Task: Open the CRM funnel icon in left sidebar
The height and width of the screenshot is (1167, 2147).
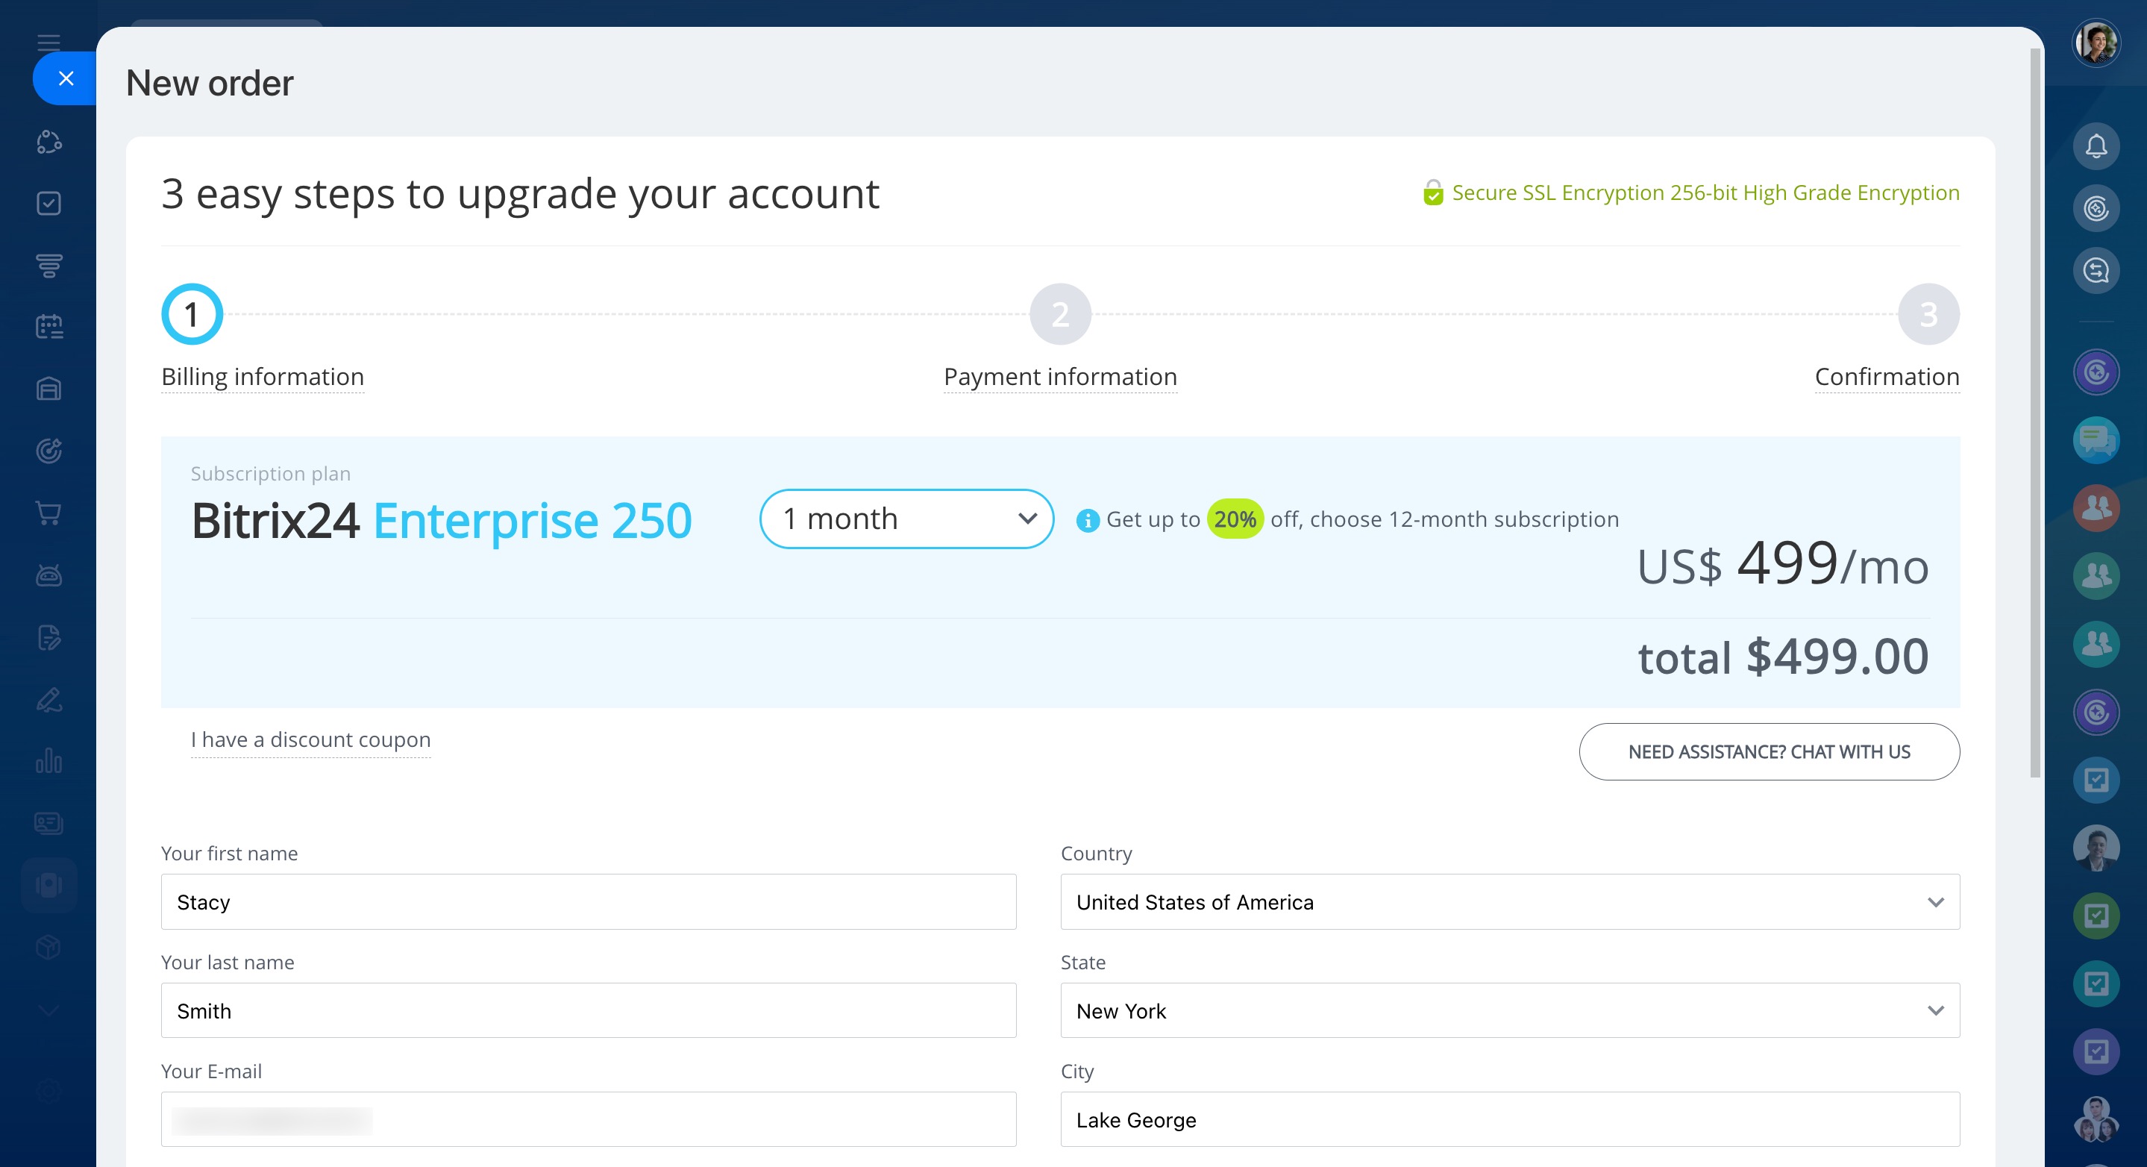Action: pyautogui.click(x=49, y=265)
